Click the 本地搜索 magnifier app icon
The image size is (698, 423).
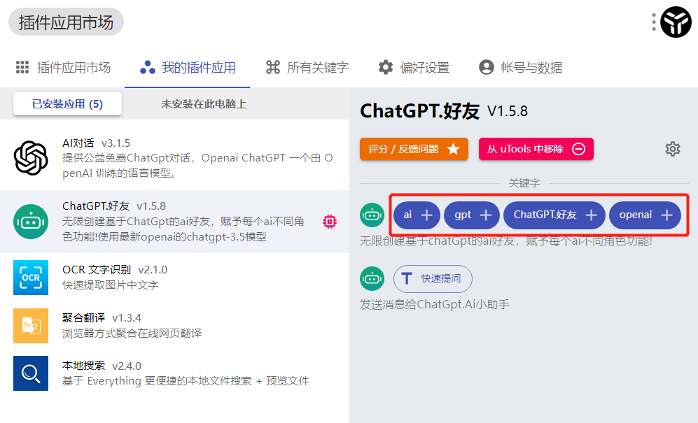click(31, 373)
